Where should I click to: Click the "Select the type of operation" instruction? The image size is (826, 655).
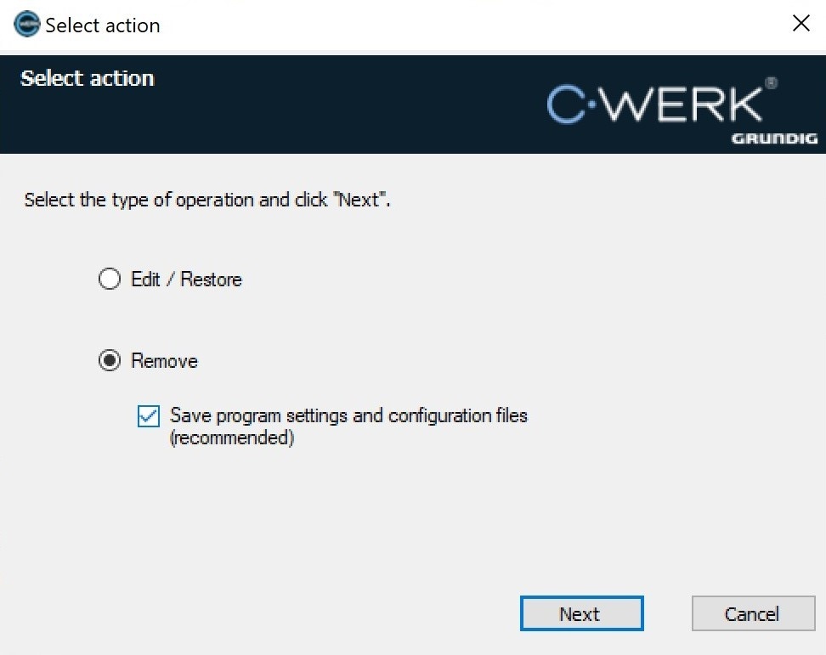[206, 200]
